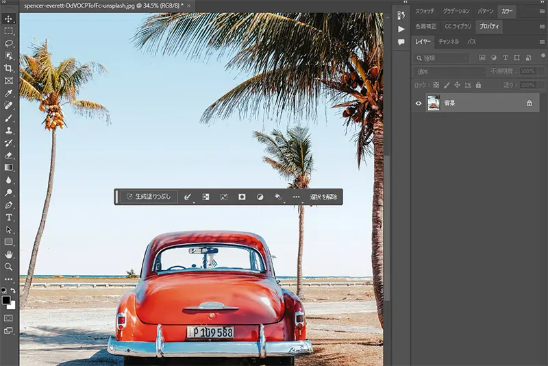Image resolution: width=548 pixels, height=366 pixels.
Task: Switch to the スウォッチ tab
Action: [x=424, y=11]
